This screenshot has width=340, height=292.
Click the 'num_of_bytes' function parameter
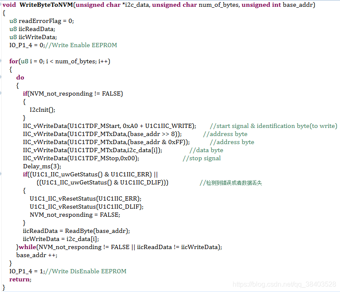[219, 5]
